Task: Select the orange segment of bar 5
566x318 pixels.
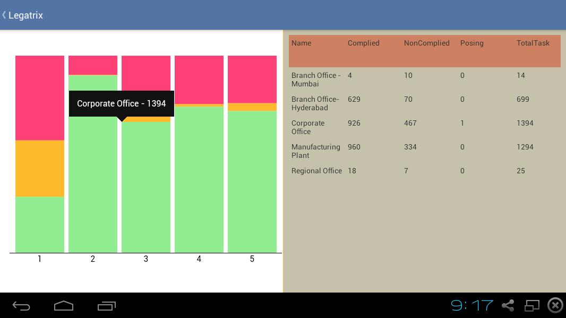Action: [x=252, y=107]
